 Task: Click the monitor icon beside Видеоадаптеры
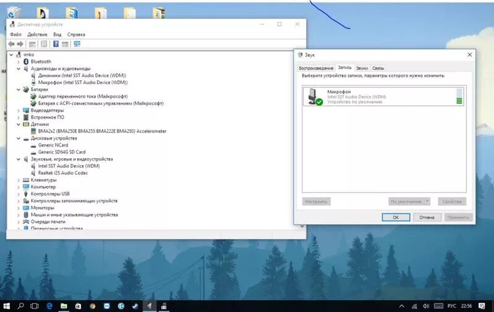(x=26, y=111)
